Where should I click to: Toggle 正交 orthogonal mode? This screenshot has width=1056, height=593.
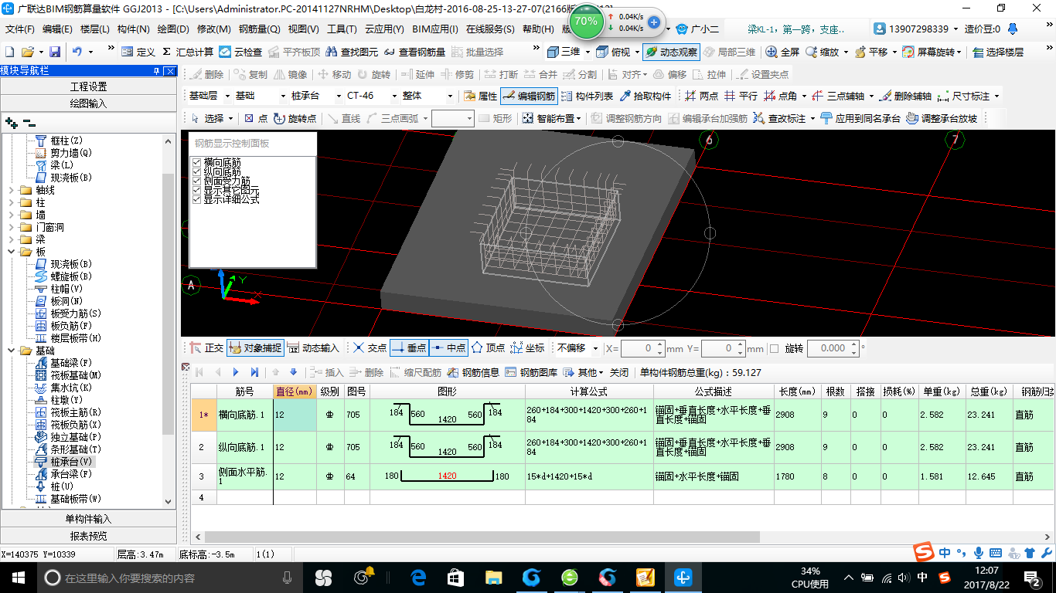[206, 348]
